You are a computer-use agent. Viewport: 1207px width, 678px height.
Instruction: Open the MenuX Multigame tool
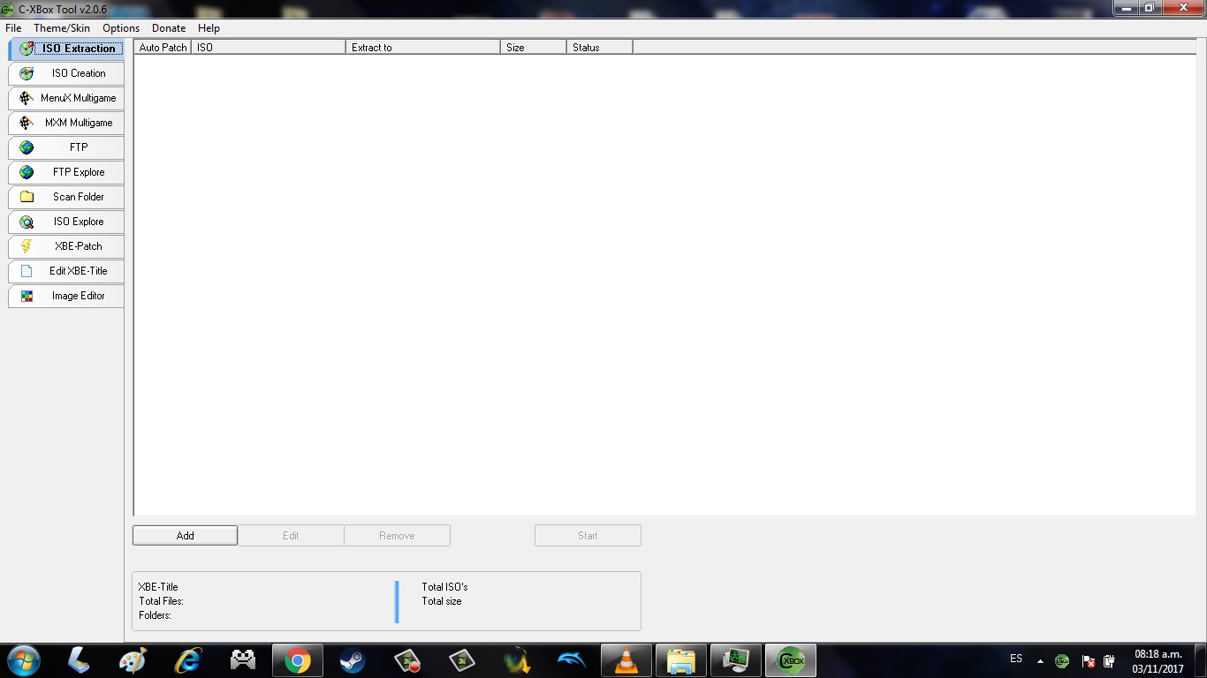click(x=66, y=98)
